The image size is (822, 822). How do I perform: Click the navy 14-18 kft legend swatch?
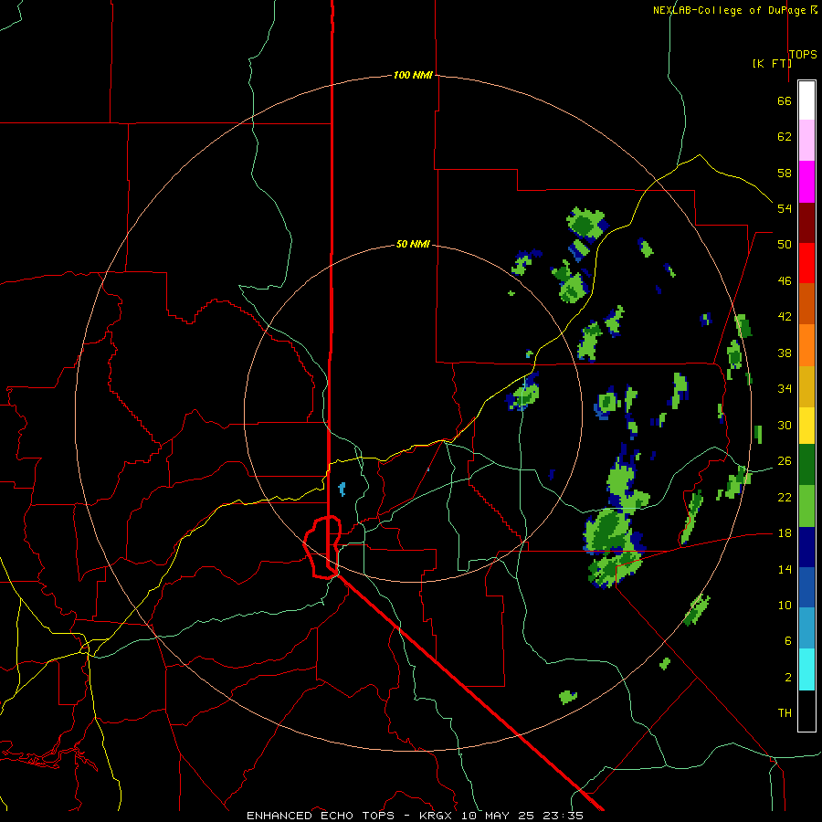pos(806,547)
